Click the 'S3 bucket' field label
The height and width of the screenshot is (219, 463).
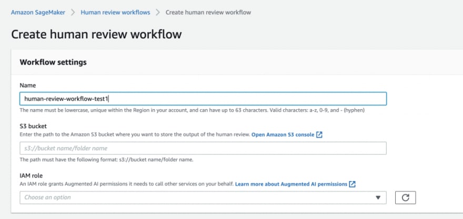(x=33, y=126)
